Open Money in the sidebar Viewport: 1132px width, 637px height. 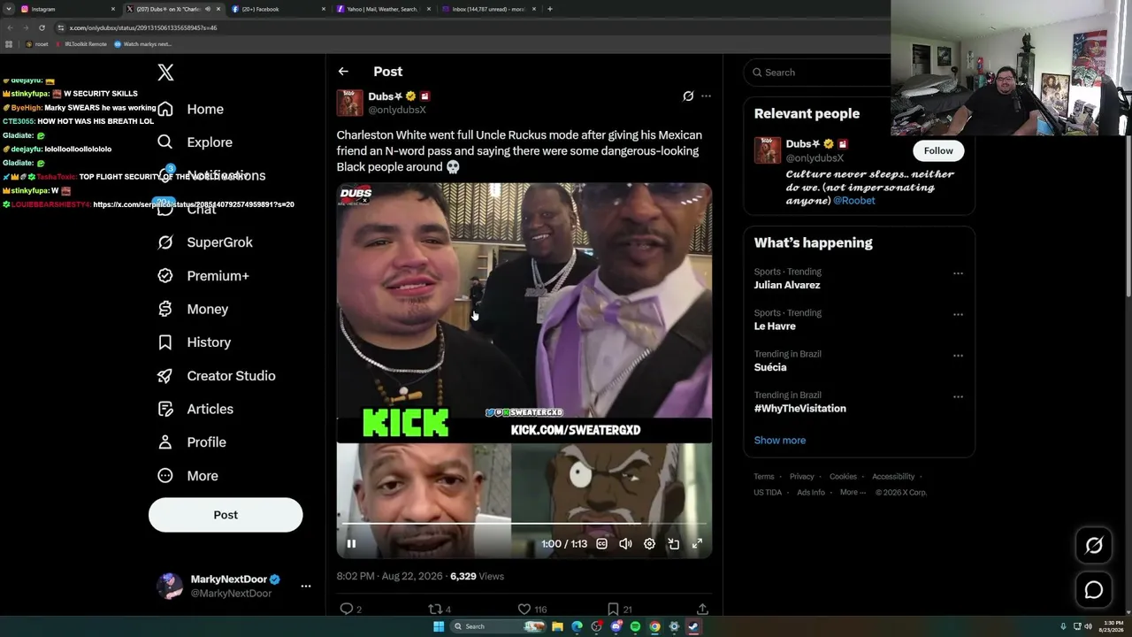193,309
